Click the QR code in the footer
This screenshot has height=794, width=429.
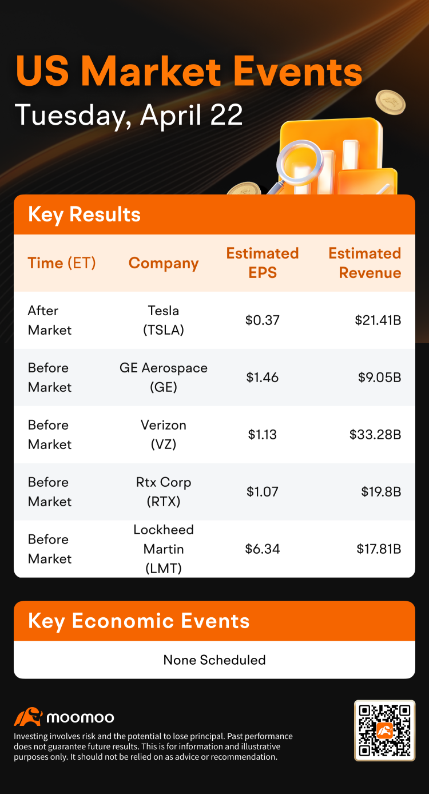tap(384, 730)
